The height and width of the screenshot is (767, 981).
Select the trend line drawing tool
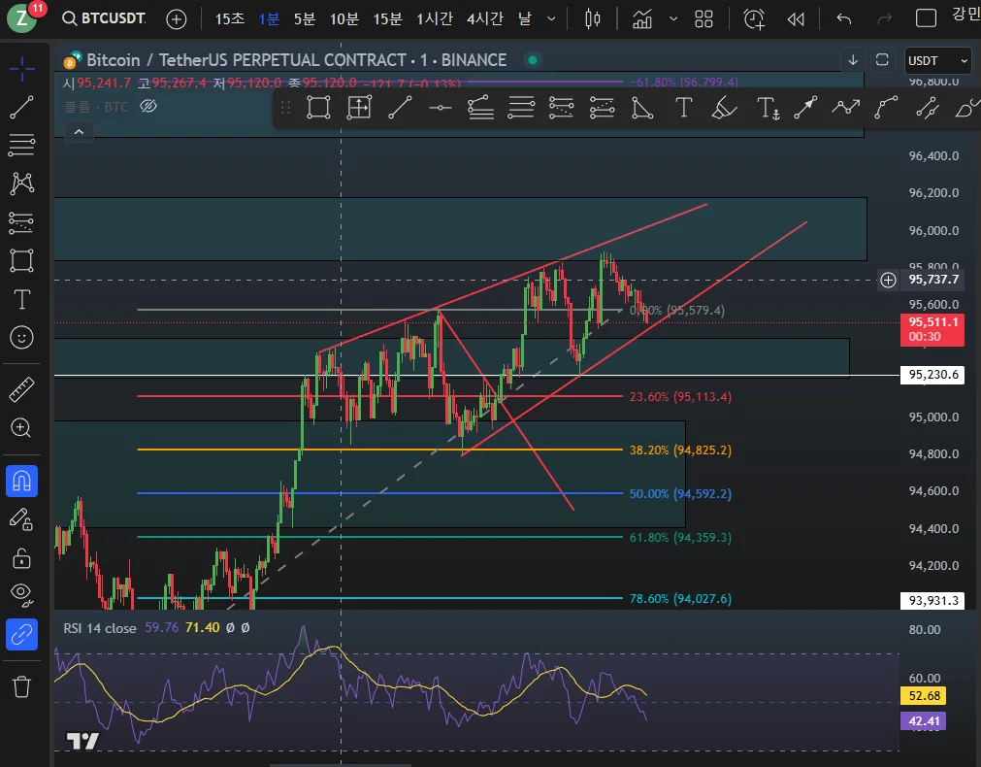pos(21,107)
